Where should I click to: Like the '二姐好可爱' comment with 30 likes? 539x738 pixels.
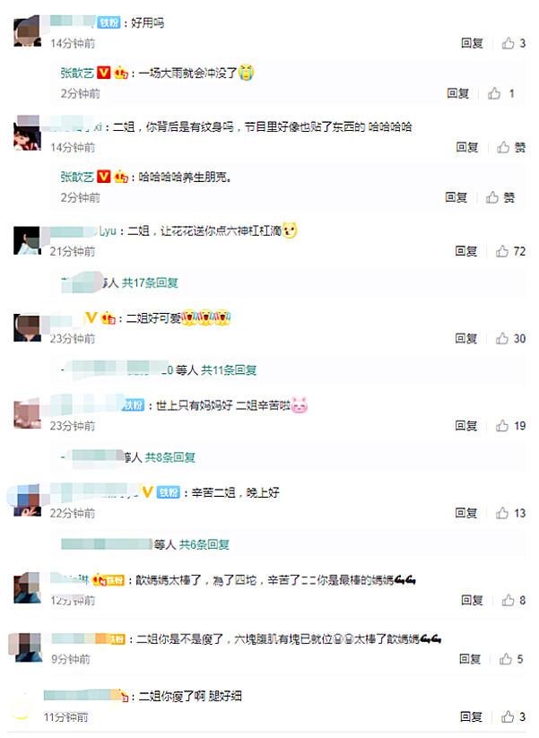click(x=511, y=338)
